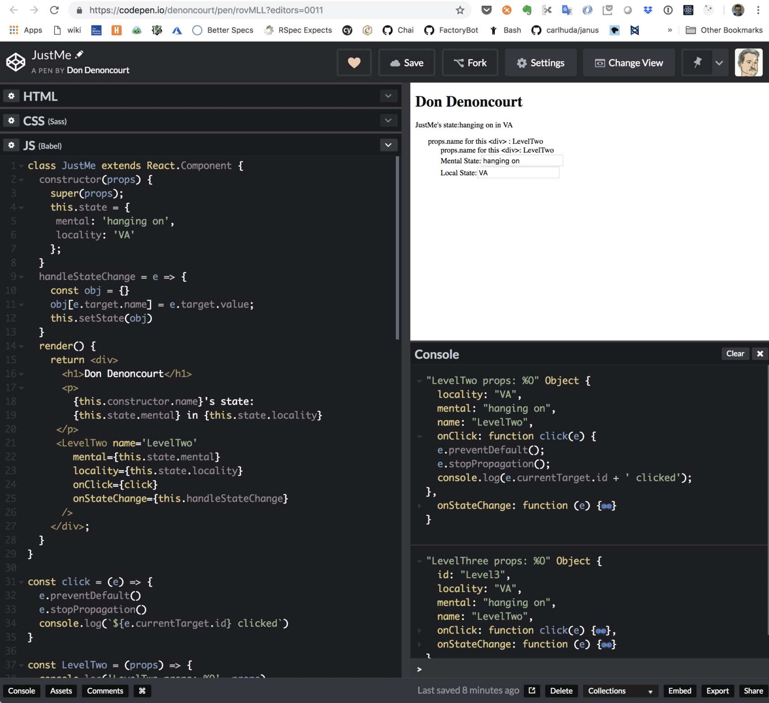Open keyboard shortcuts via the command icon
769x703 pixels.
(142, 691)
